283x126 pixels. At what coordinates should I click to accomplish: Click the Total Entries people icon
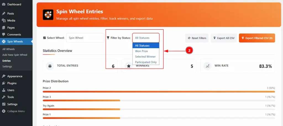click(50, 66)
